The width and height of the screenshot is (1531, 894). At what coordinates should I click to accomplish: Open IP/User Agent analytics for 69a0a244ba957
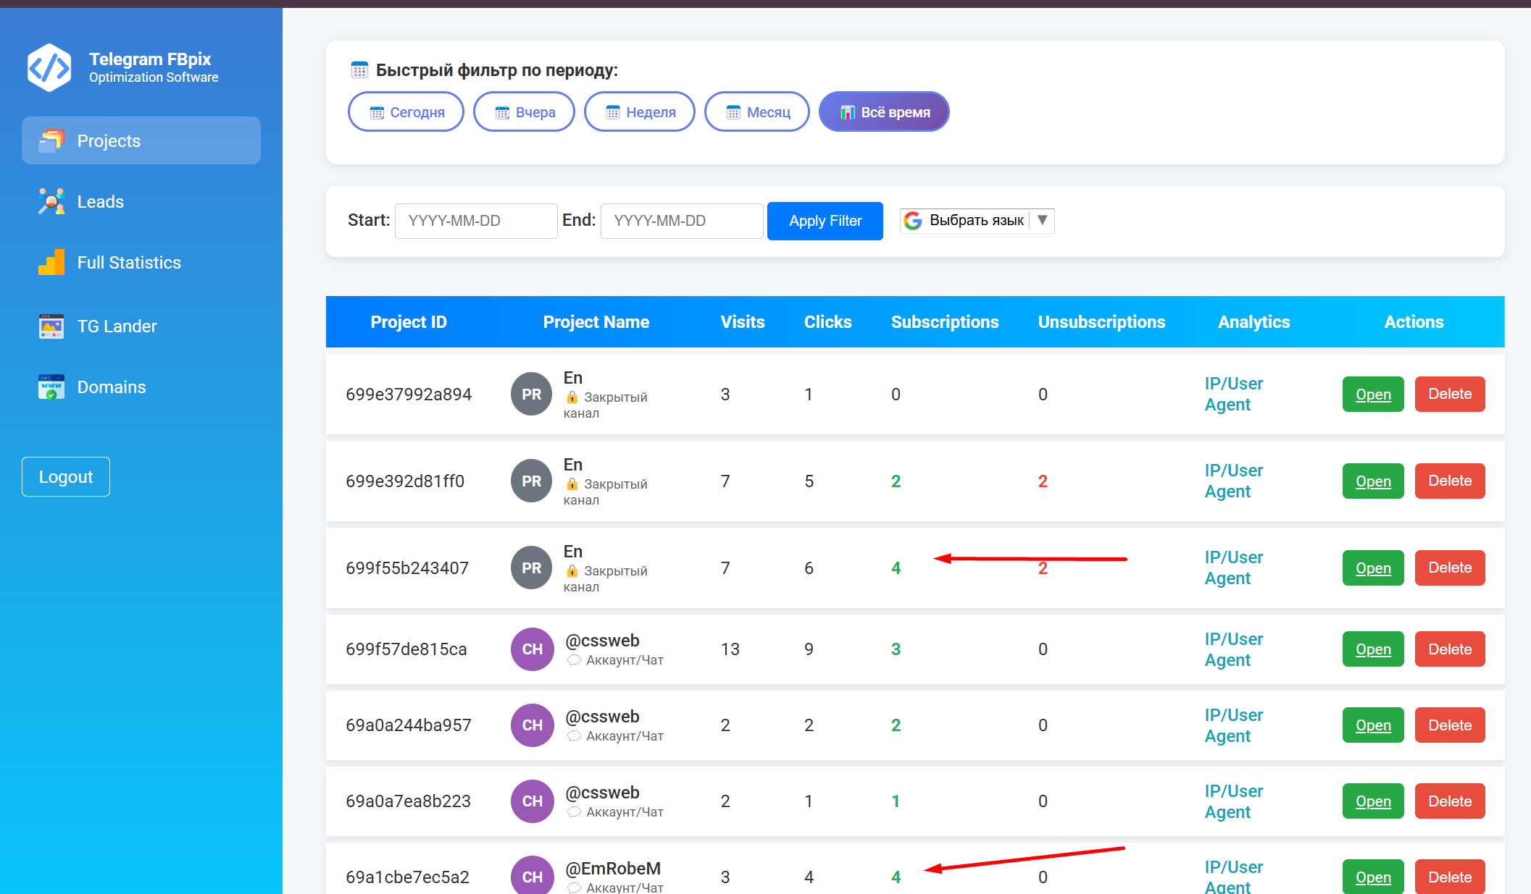[x=1233, y=725]
